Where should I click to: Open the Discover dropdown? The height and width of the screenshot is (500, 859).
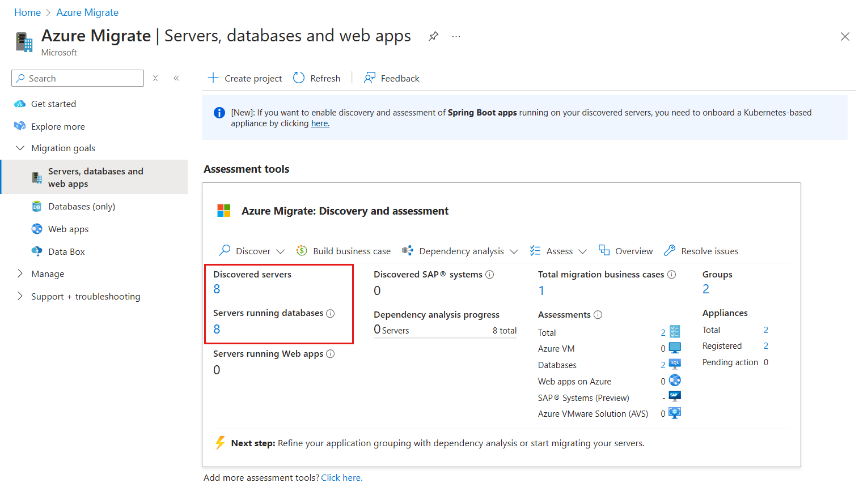point(252,251)
